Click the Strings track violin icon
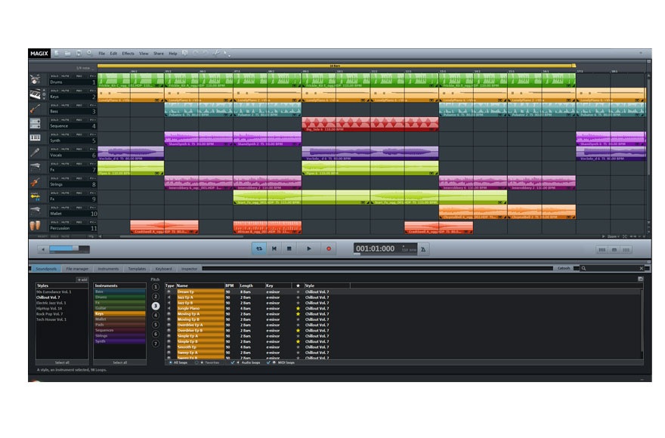Viewport: 665px width, 438px height. click(x=36, y=182)
